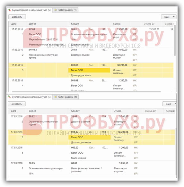Click the Дебет column header in upper table
184x187 pixels.
(x=47, y=24)
